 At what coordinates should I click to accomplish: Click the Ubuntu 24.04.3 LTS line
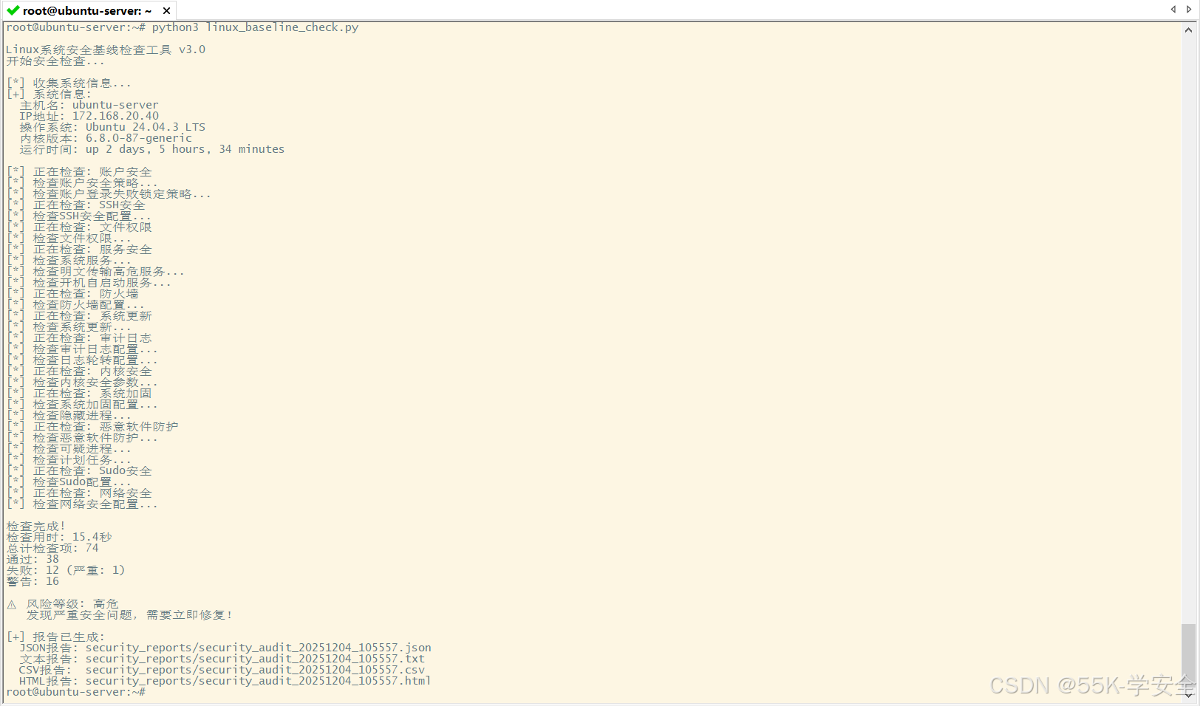tap(112, 127)
